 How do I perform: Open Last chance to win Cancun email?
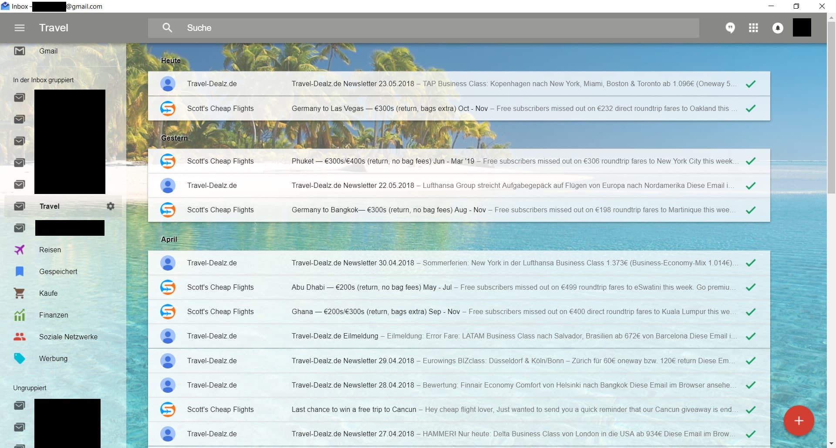tap(459, 409)
